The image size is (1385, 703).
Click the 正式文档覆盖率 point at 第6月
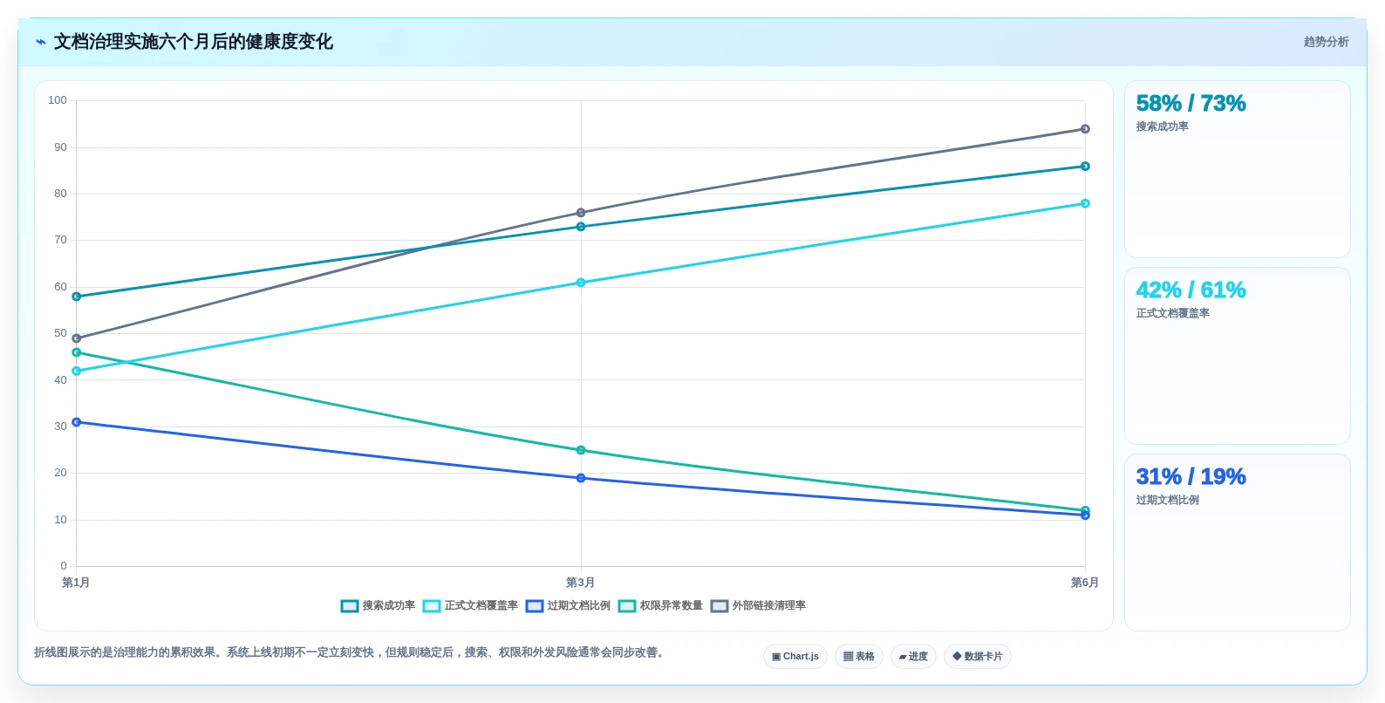(1085, 204)
